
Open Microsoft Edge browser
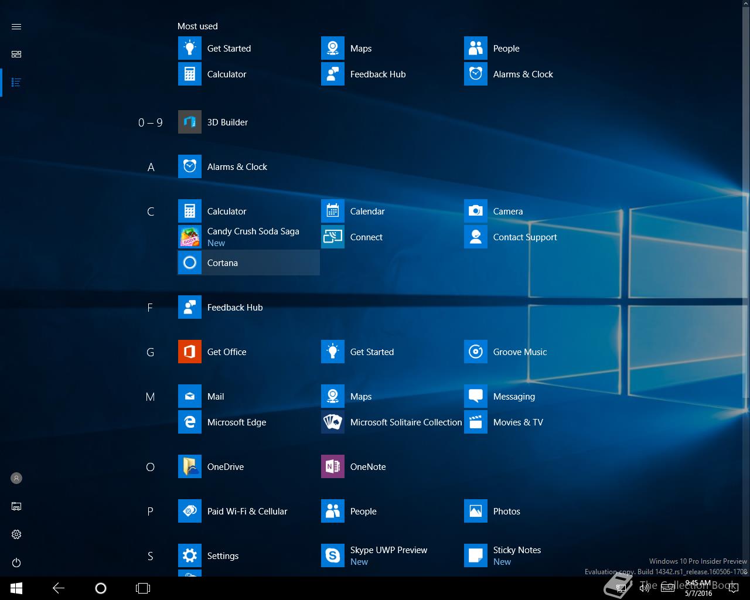(x=248, y=422)
